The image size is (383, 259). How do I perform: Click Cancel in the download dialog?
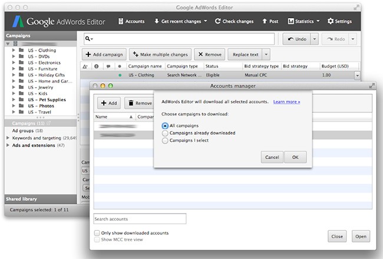(272, 157)
